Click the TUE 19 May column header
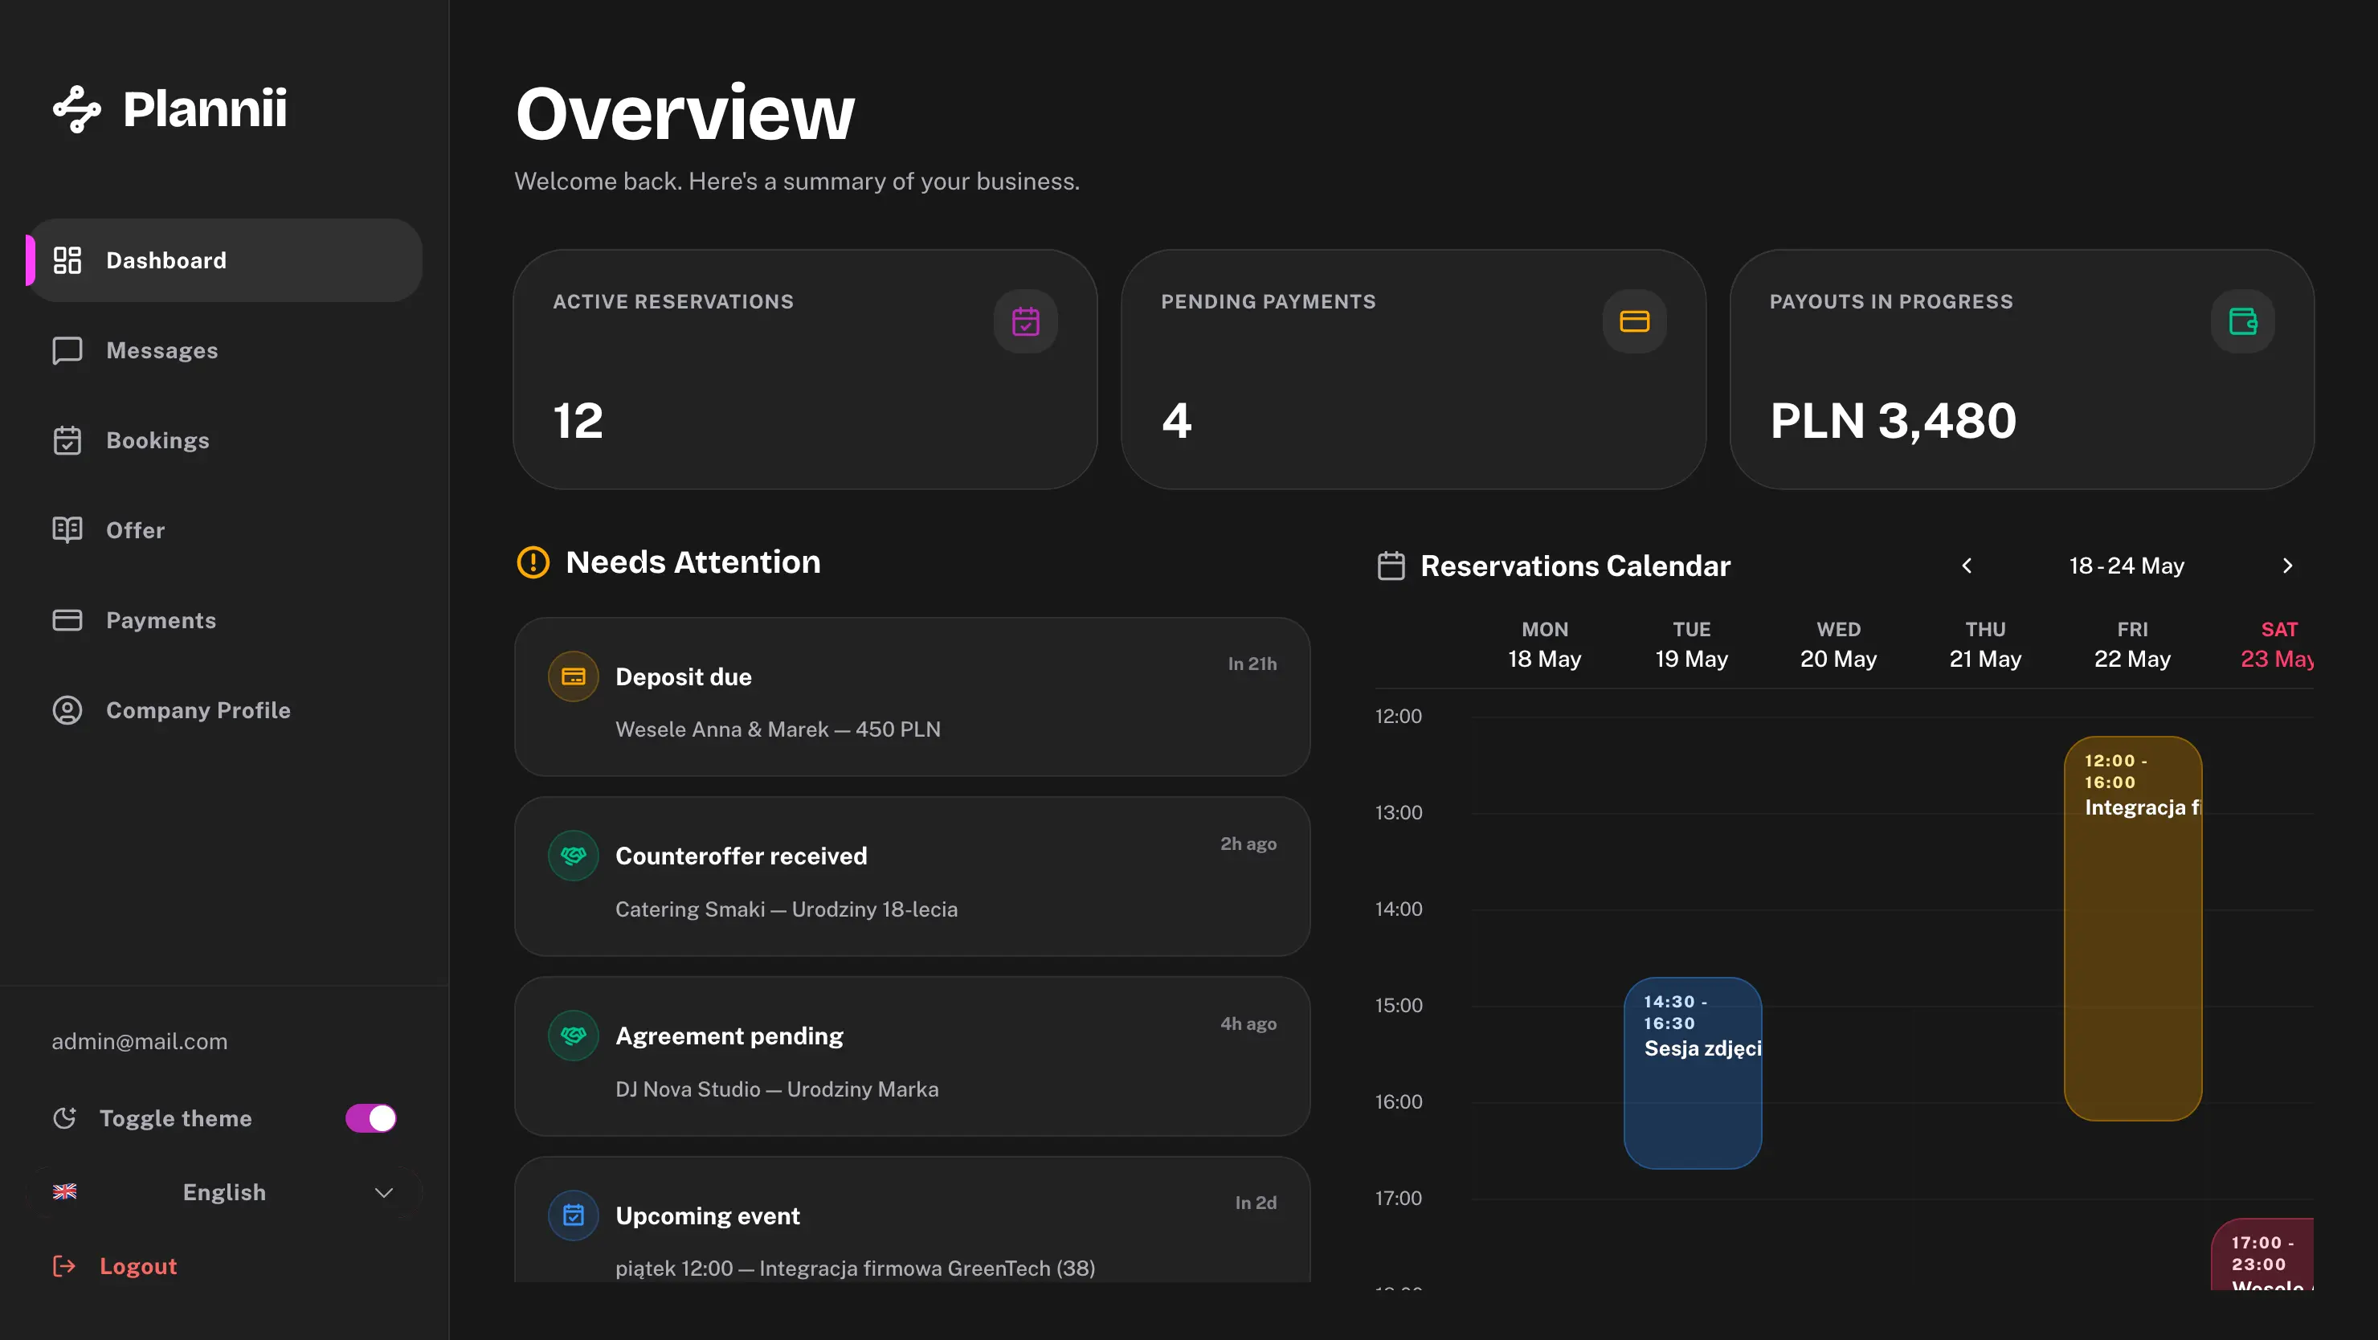2378x1340 pixels. click(1691, 644)
